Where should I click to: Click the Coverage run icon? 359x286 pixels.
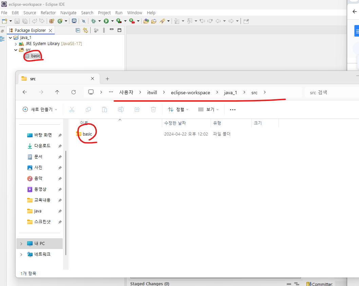119,21
